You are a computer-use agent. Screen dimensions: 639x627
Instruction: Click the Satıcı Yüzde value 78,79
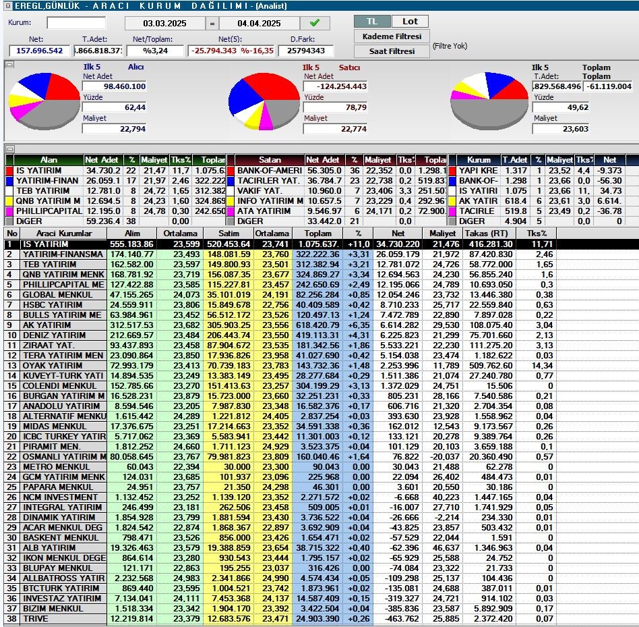[x=336, y=107]
